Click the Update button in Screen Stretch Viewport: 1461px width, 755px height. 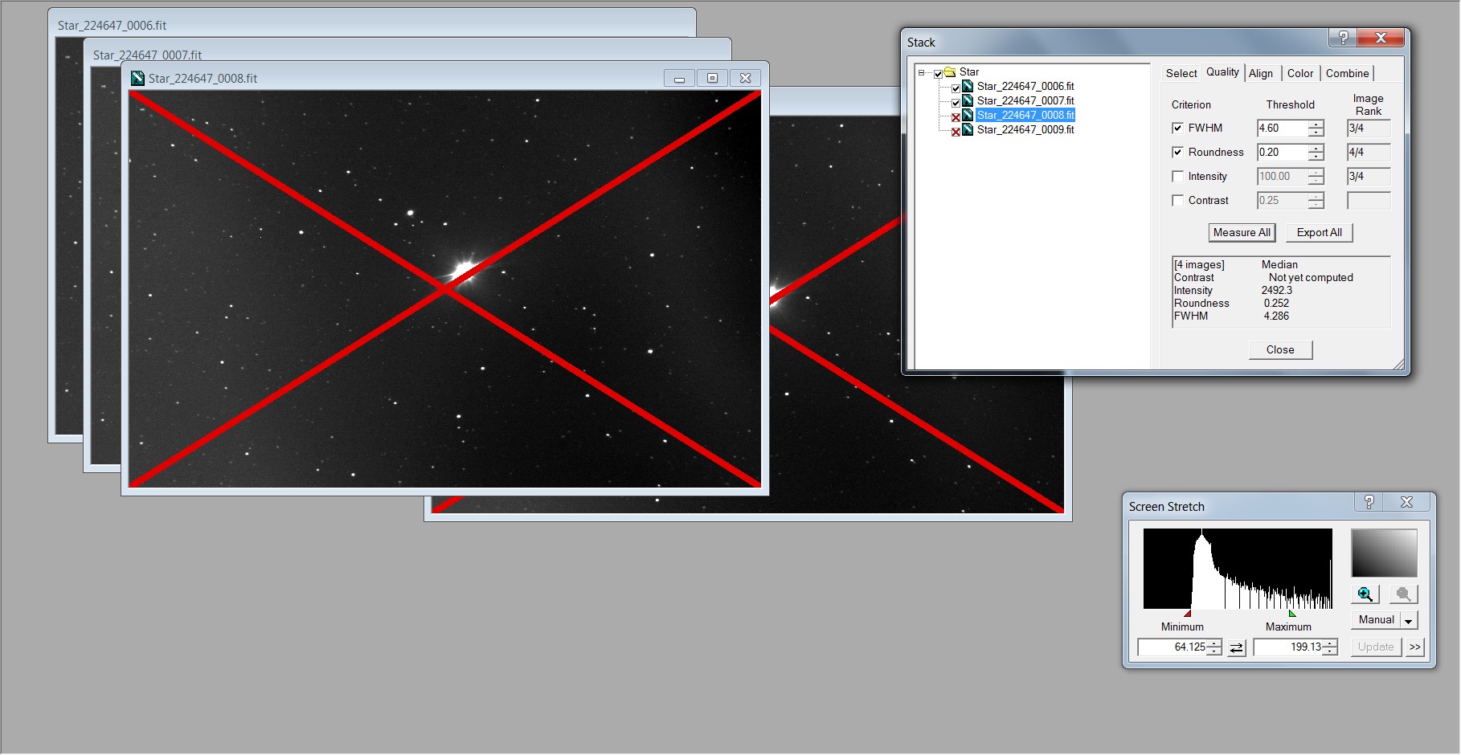click(1376, 647)
